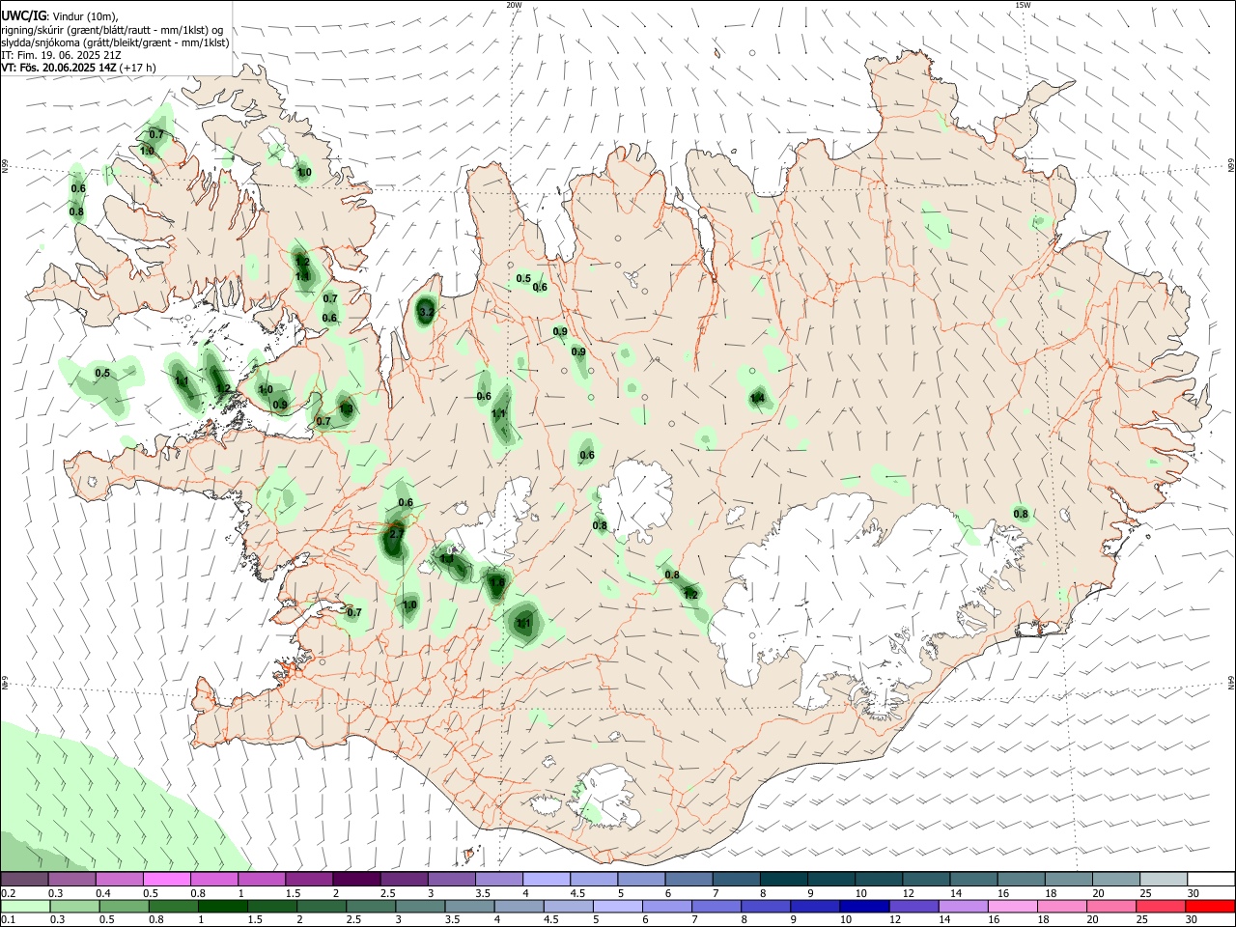Select the slate 6 swatch in upper legend row
This screenshot has width=1236, height=927.
point(688,880)
